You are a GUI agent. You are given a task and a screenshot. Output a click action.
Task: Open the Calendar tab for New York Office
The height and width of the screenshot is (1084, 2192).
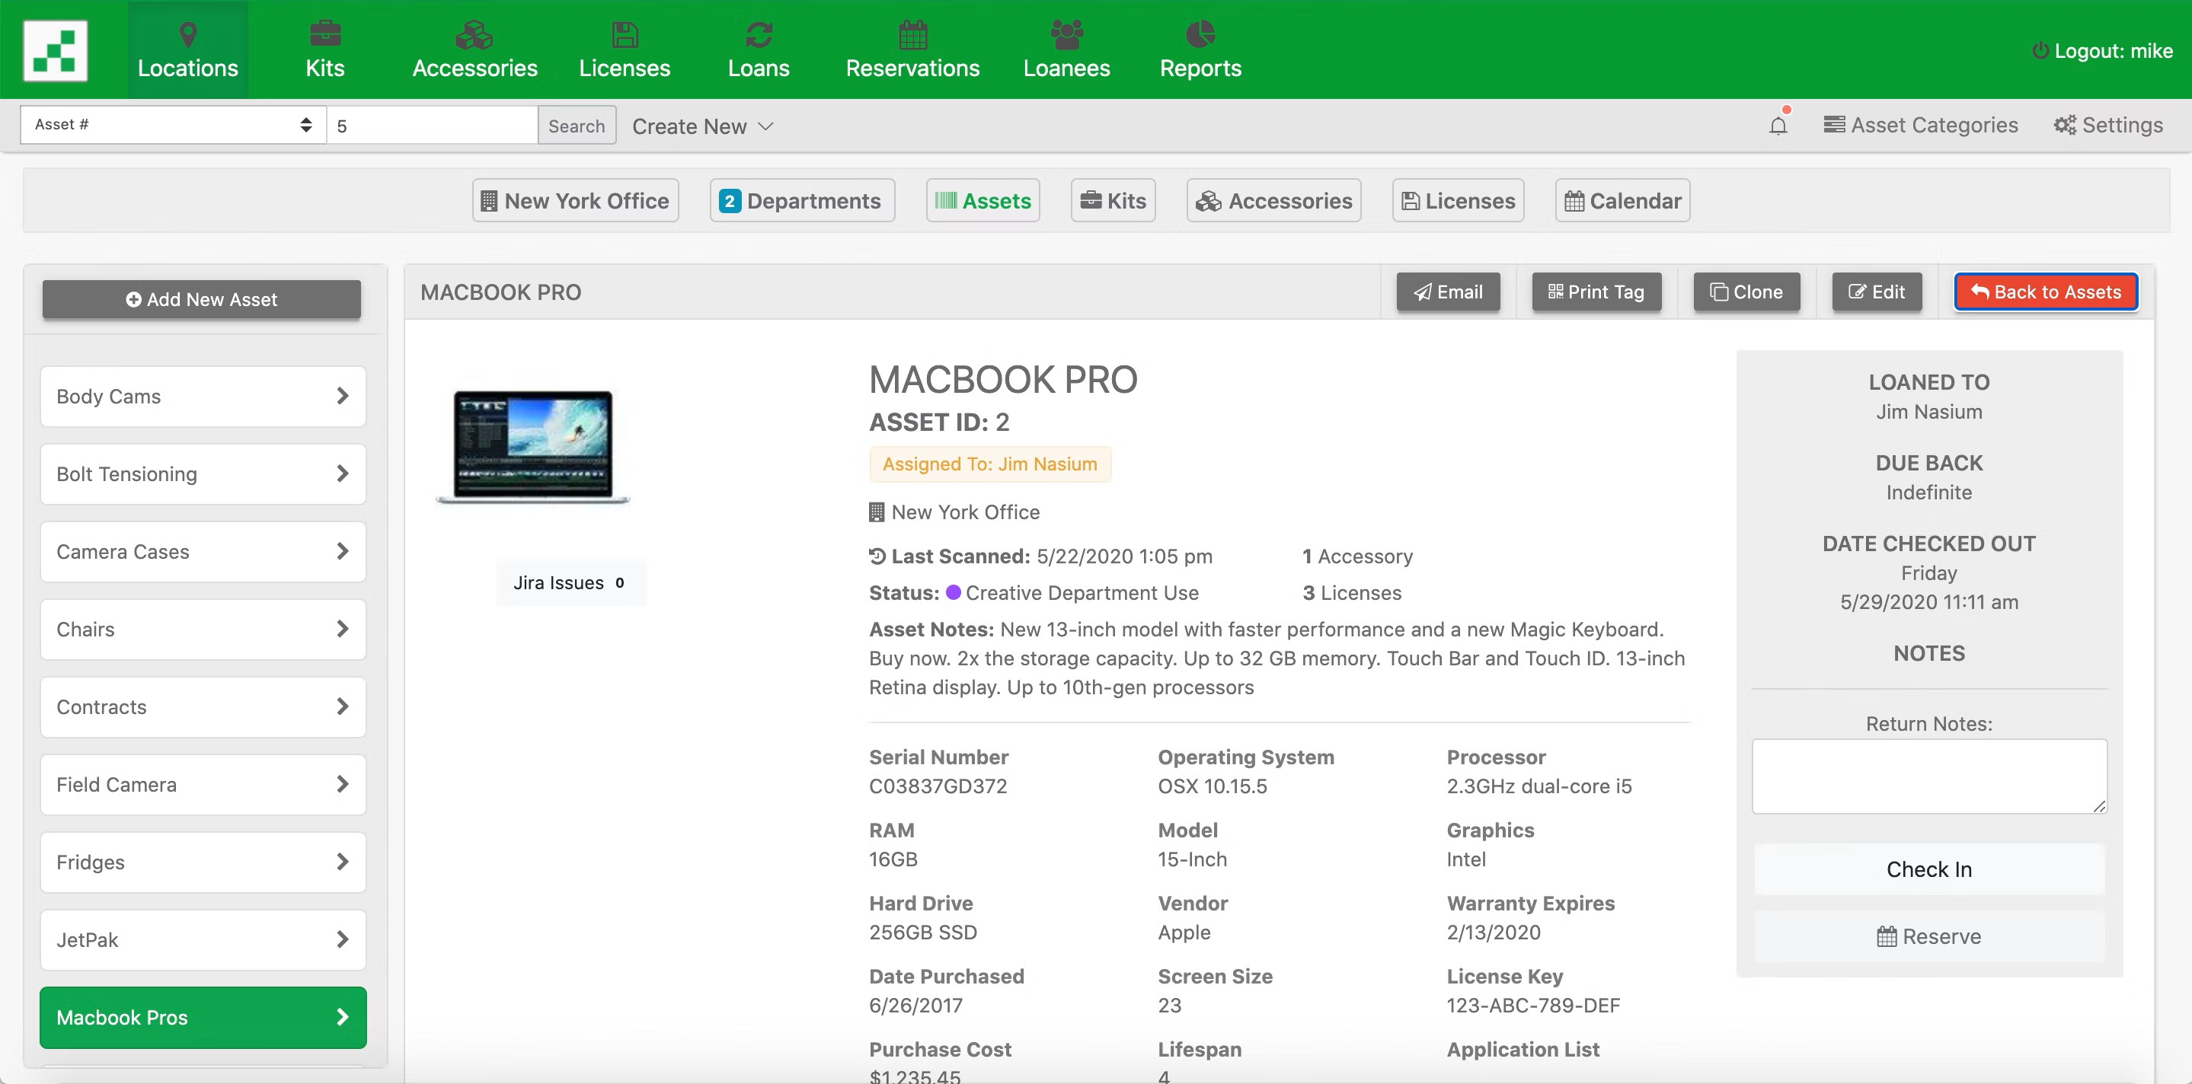(1621, 201)
